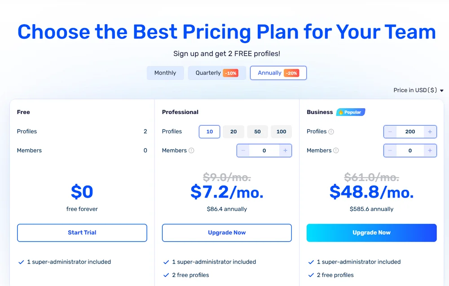
Task: Decrease Professional members using the minus control
Action: click(243, 150)
